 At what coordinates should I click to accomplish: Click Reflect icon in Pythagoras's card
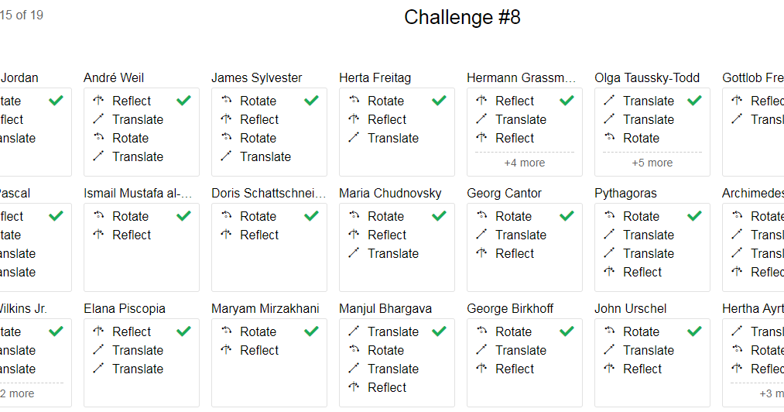(609, 272)
